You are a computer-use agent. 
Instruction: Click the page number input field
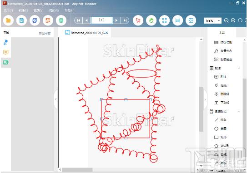tap(101, 20)
